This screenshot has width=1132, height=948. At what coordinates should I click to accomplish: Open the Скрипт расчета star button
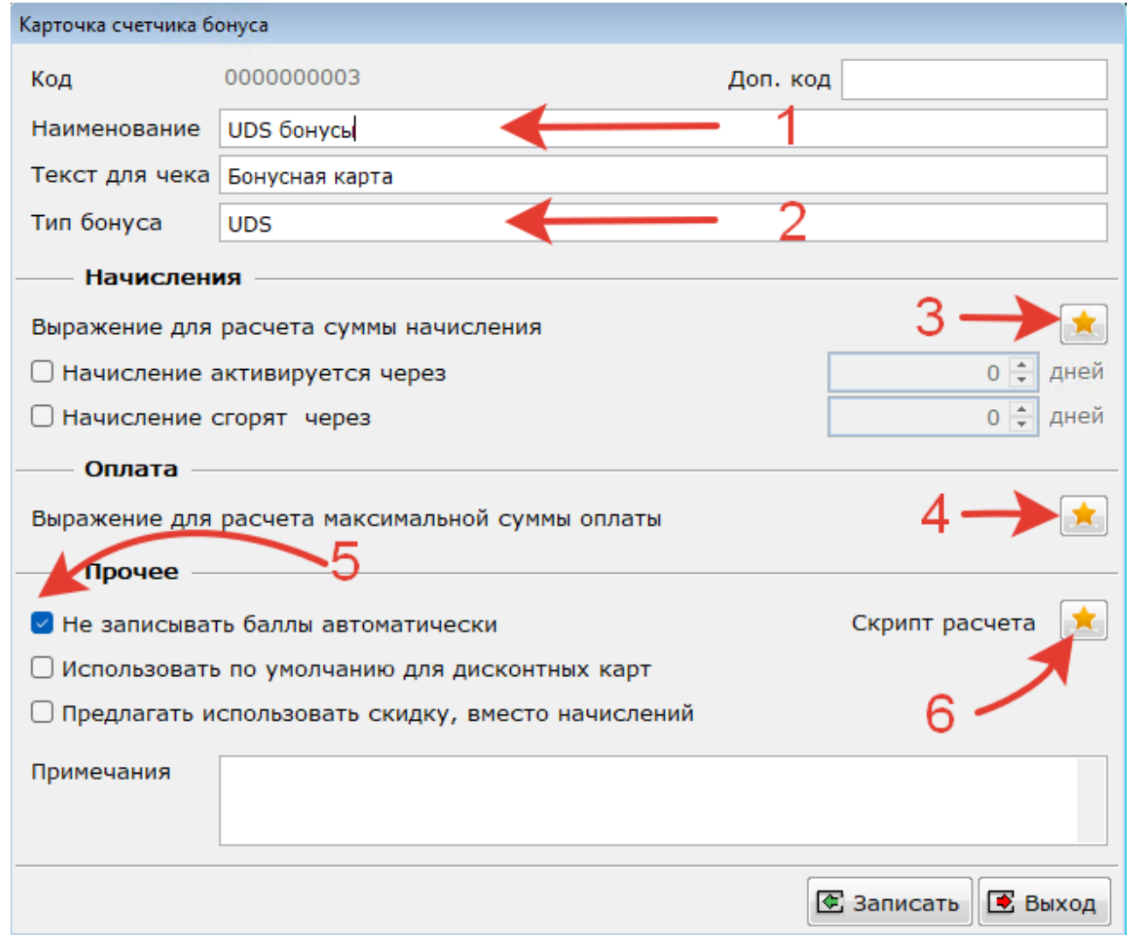pos(1083,620)
